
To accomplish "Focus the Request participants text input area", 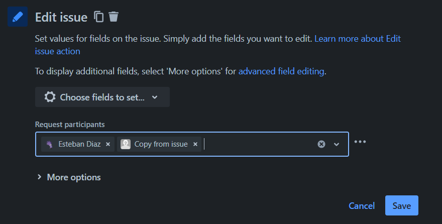I will [x=258, y=144].
